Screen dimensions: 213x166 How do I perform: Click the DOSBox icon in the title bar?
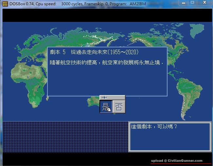pos(4,3)
